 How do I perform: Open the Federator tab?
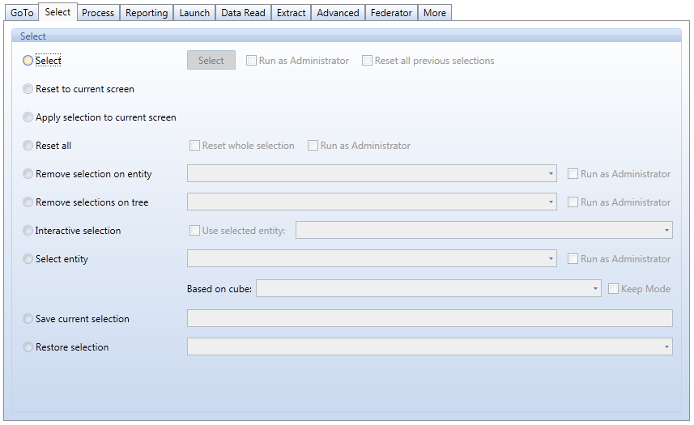click(x=391, y=13)
